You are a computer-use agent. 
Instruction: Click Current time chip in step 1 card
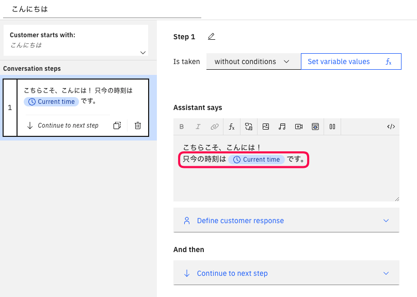point(51,102)
